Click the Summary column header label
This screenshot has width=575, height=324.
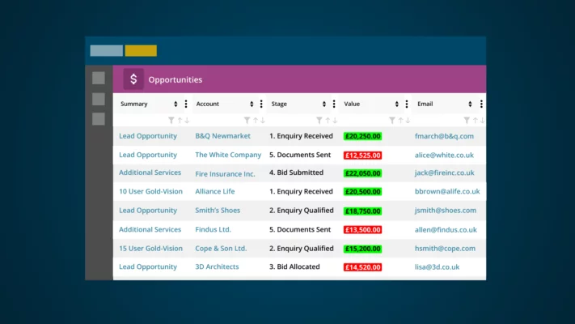134,104
